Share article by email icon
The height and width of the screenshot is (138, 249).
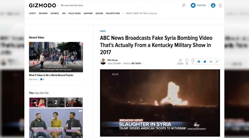[211, 62]
